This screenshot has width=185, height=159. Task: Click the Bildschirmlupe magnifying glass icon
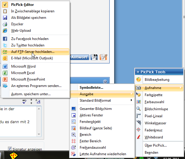139,109
